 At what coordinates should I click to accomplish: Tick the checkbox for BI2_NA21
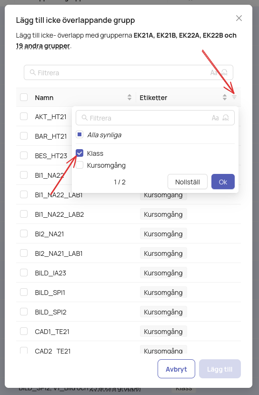coord(24,233)
